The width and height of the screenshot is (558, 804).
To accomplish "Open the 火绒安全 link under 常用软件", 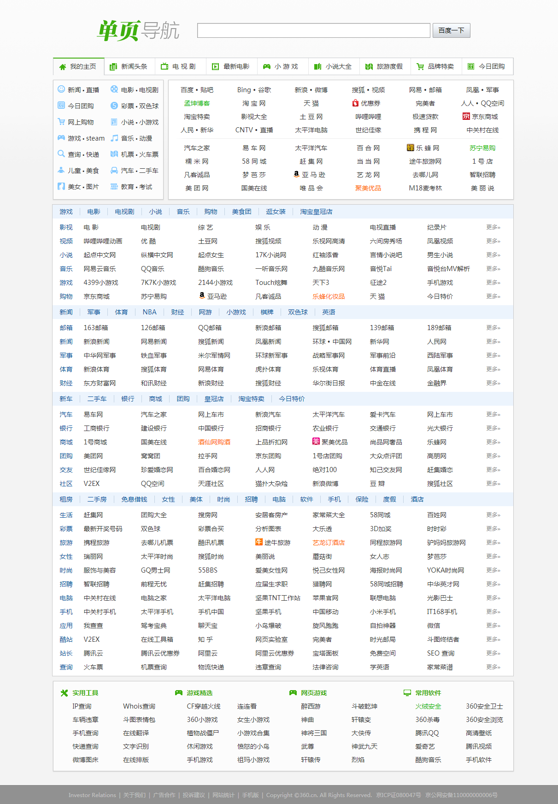I will (x=428, y=706).
